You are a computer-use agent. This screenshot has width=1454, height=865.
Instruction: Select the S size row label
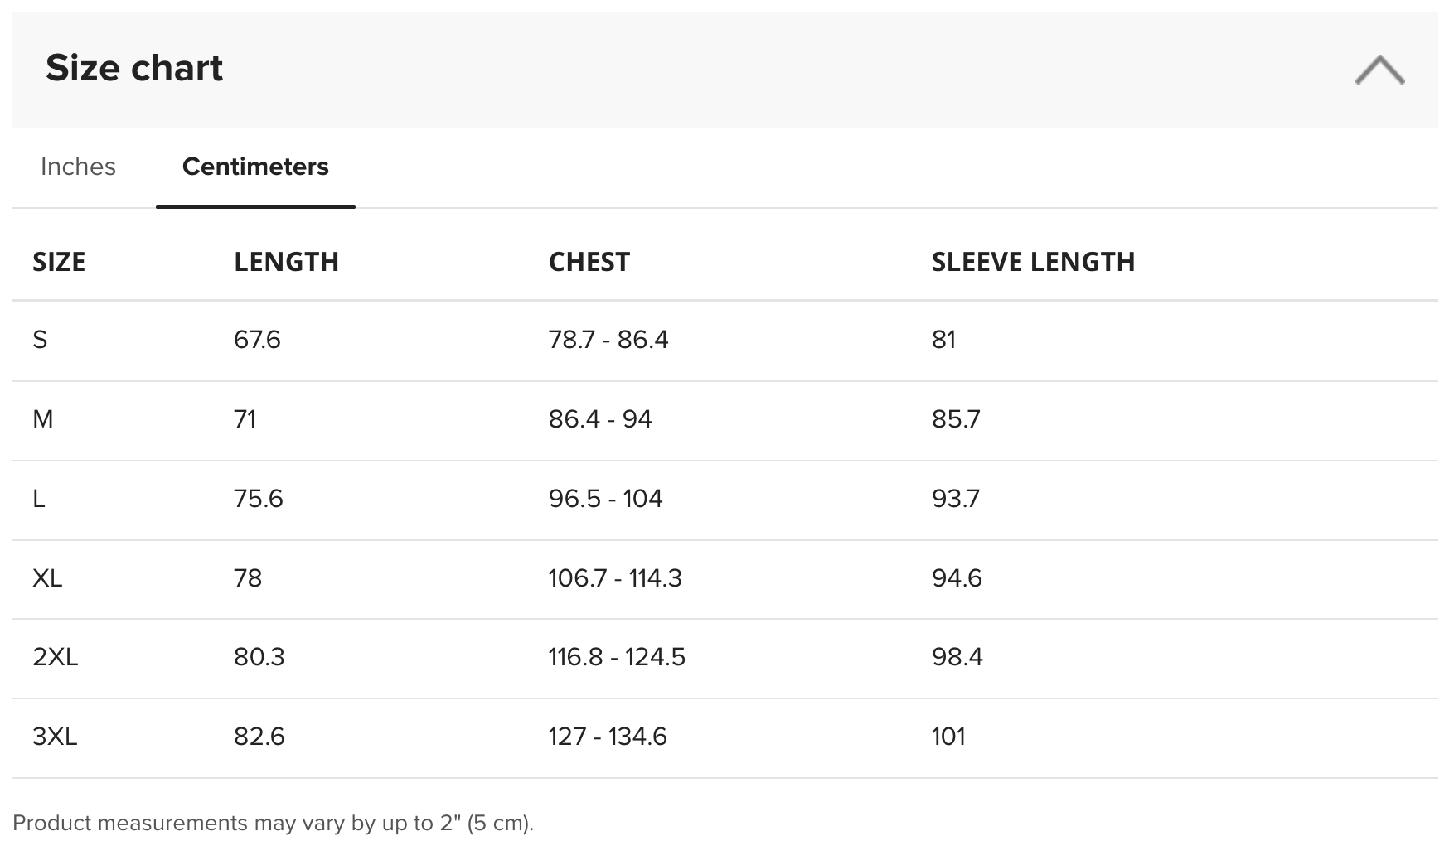[40, 340]
